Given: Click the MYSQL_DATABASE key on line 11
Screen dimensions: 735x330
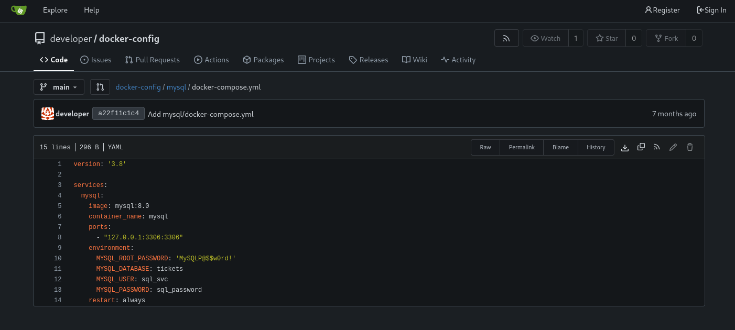Looking at the screenshot, I should (x=123, y=269).
